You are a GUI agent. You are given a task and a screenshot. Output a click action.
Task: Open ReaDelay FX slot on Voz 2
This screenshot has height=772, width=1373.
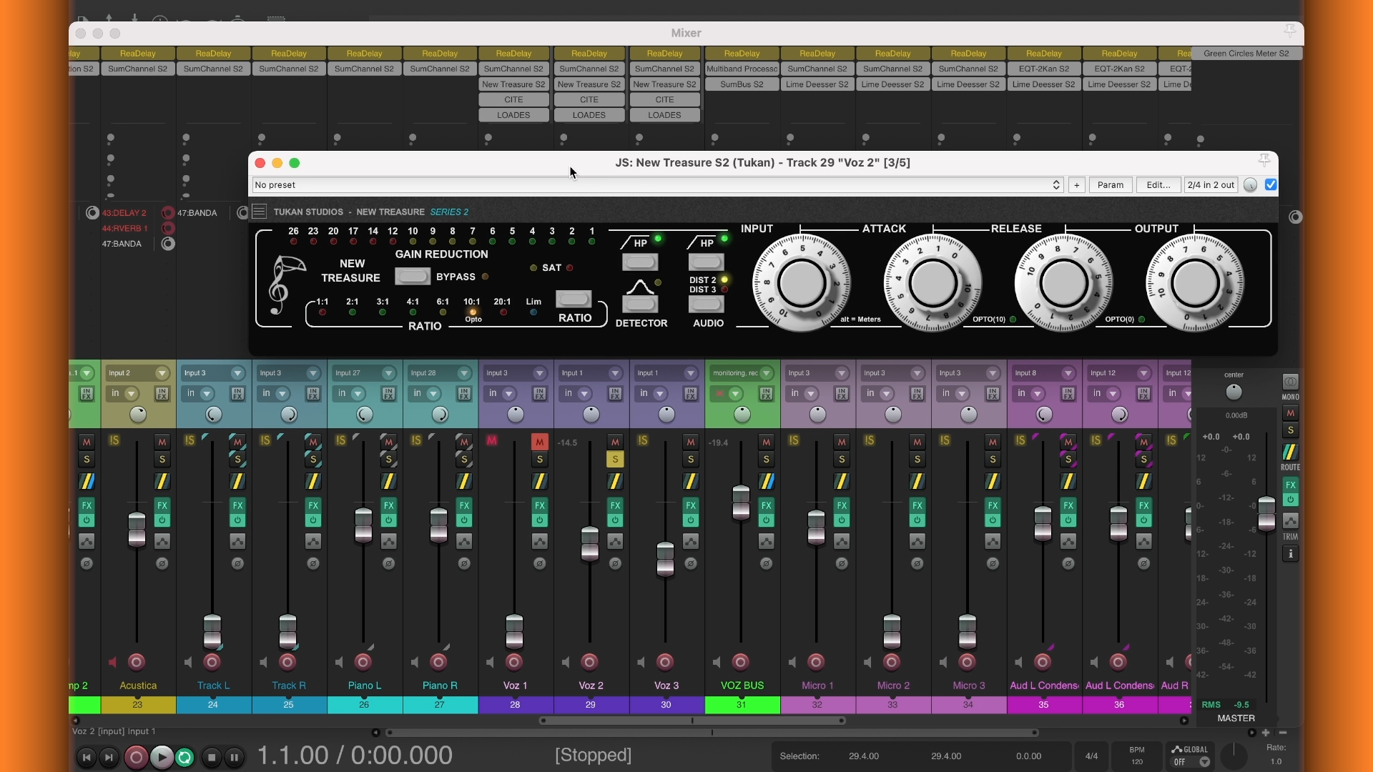pyautogui.click(x=589, y=54)
